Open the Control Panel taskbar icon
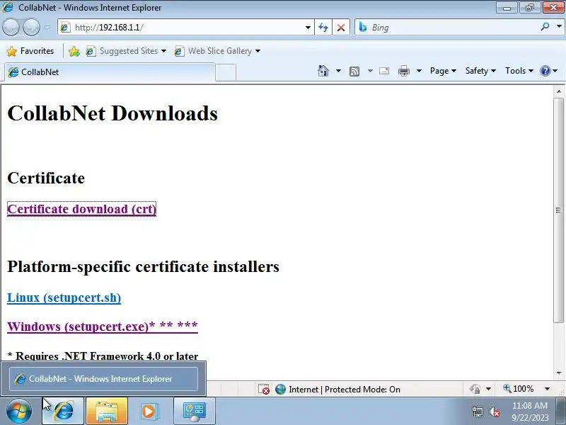566x425 pixels. 195,412
